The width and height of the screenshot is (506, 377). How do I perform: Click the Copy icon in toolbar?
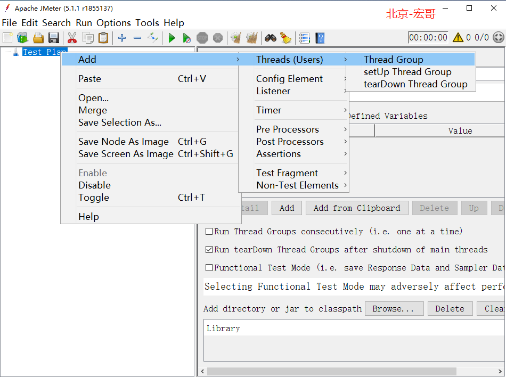point(88,38)
